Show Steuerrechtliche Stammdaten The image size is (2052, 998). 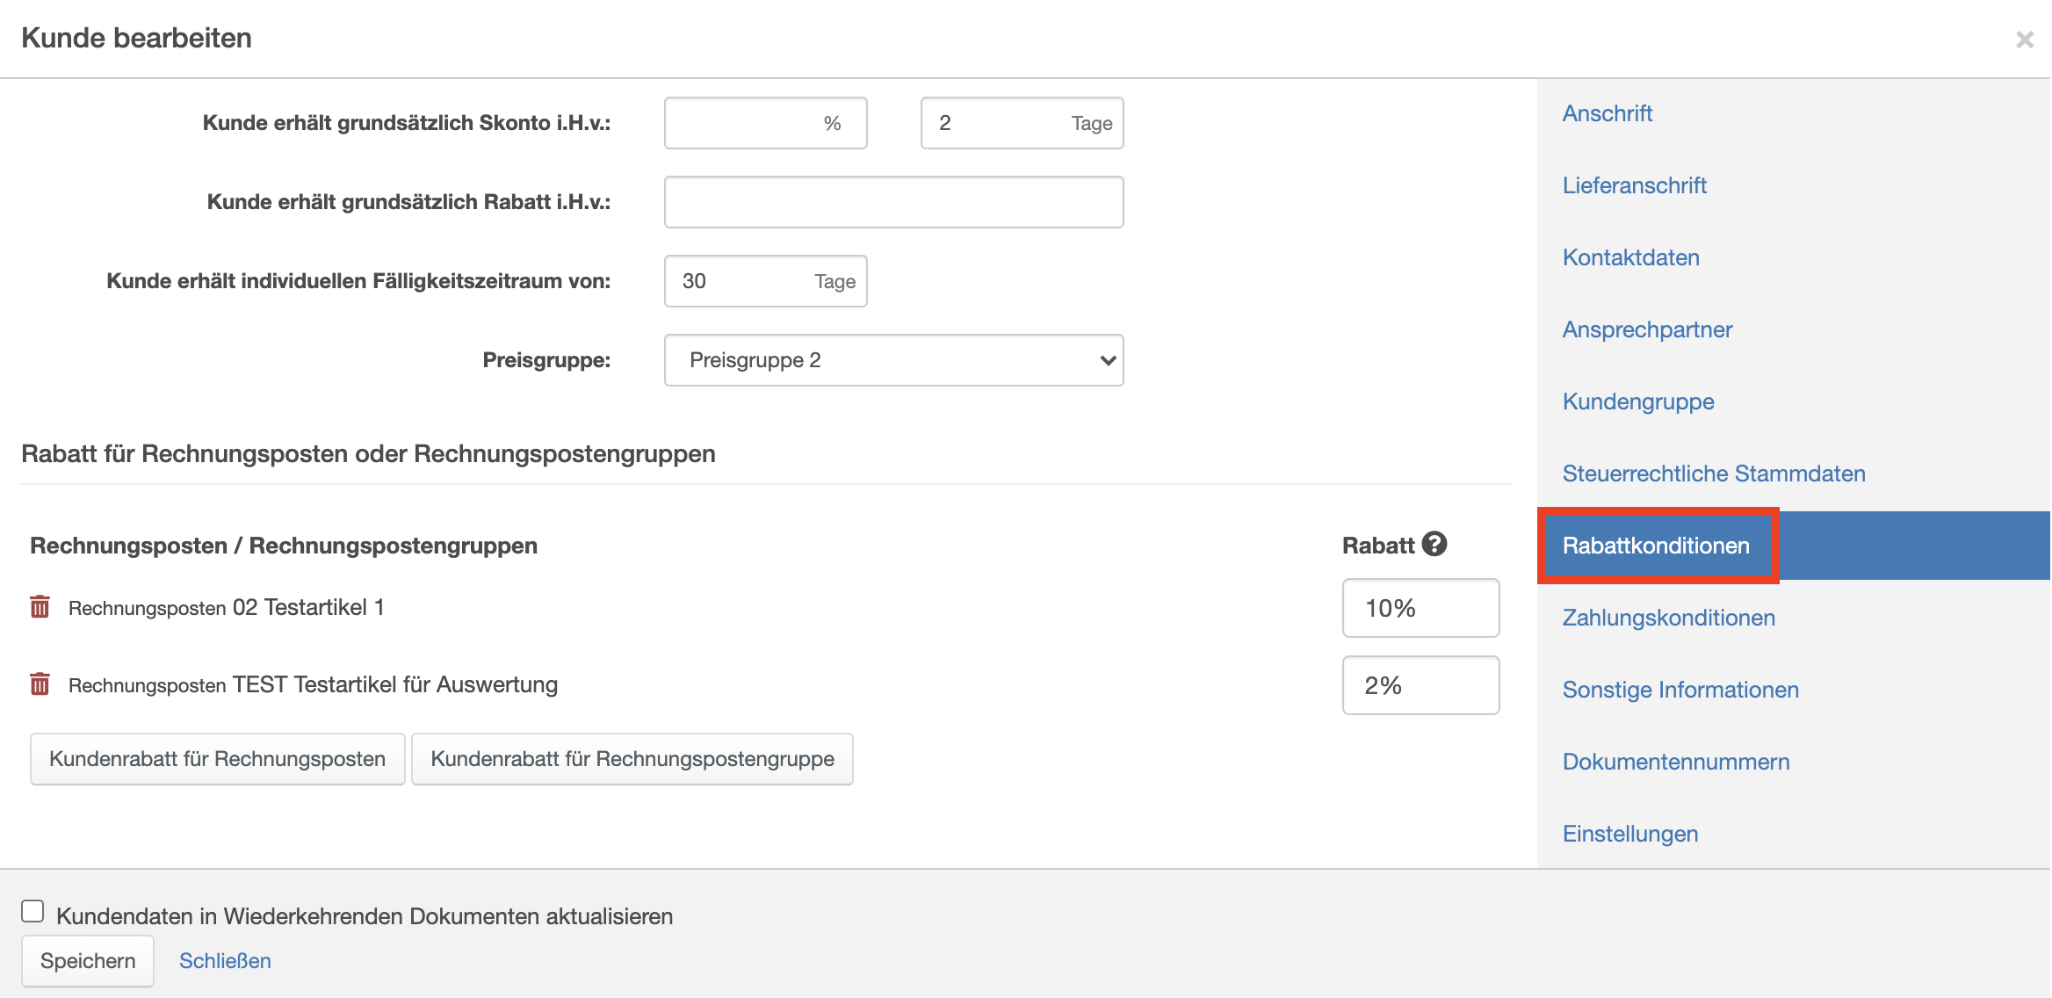tap(1714, 474)
